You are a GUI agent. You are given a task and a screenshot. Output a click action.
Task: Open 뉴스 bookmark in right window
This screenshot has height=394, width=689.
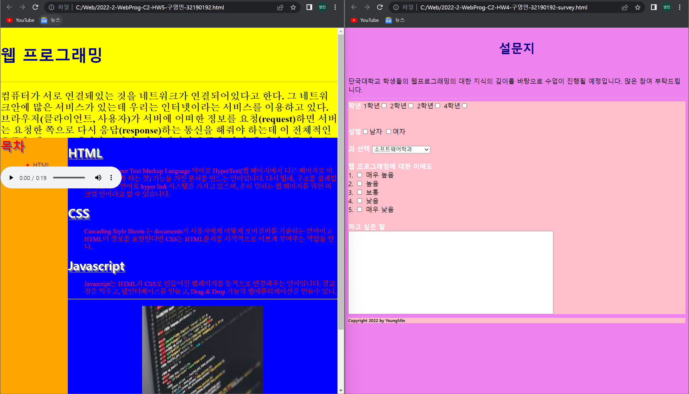click(x=395, y=20)
